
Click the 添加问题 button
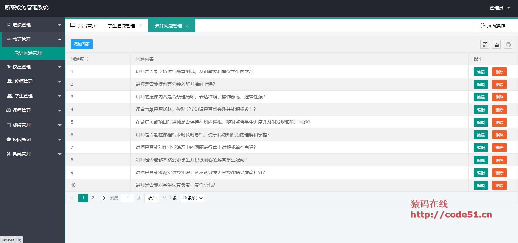point(82,44)
